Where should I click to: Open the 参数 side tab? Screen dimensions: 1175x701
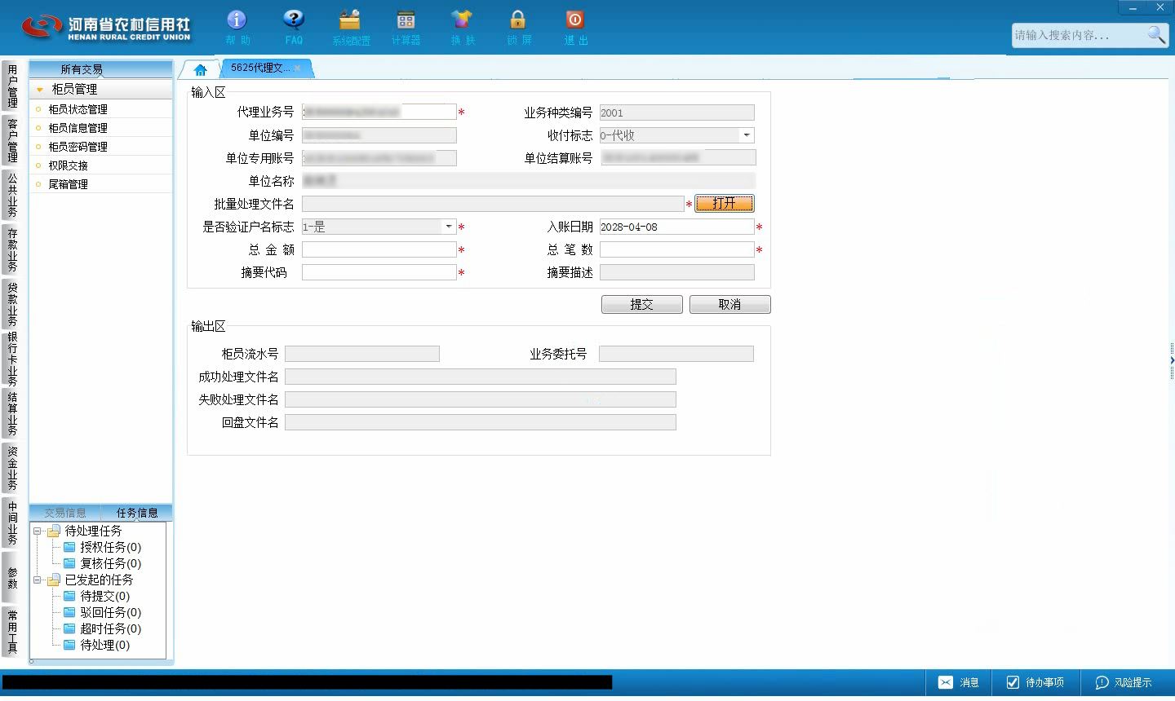11,577
